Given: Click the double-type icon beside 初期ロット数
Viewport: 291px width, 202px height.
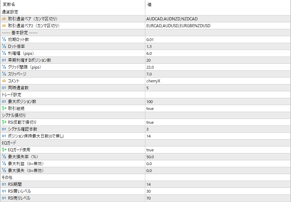Looking at the screenshot, I should pos(4,39).
